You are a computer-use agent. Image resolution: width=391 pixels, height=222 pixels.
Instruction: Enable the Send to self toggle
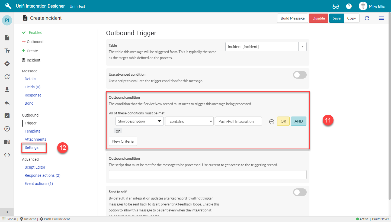pos(300,192)
